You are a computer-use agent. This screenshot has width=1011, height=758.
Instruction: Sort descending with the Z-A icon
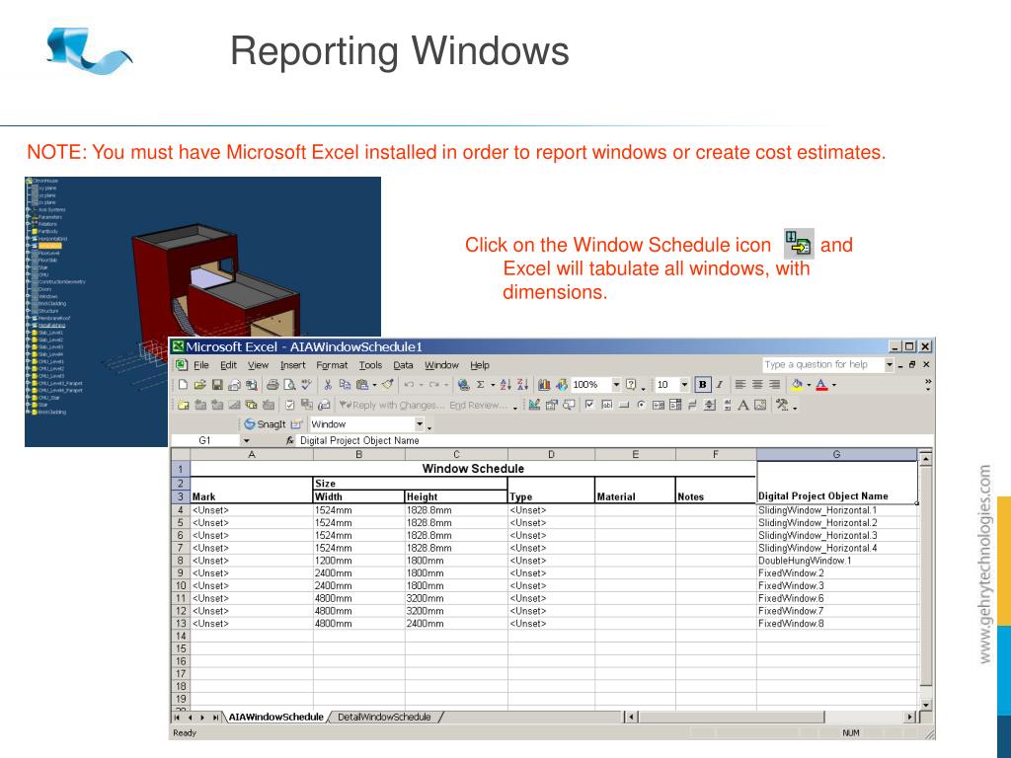point(522,385)
